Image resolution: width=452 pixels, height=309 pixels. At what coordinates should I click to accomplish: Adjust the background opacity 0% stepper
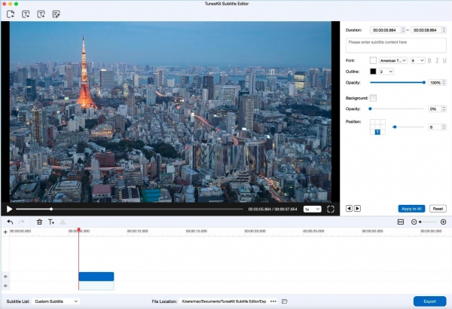click(x=444, y=109)
